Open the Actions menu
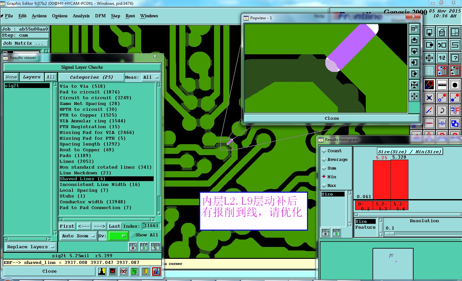 coord(39,16)
